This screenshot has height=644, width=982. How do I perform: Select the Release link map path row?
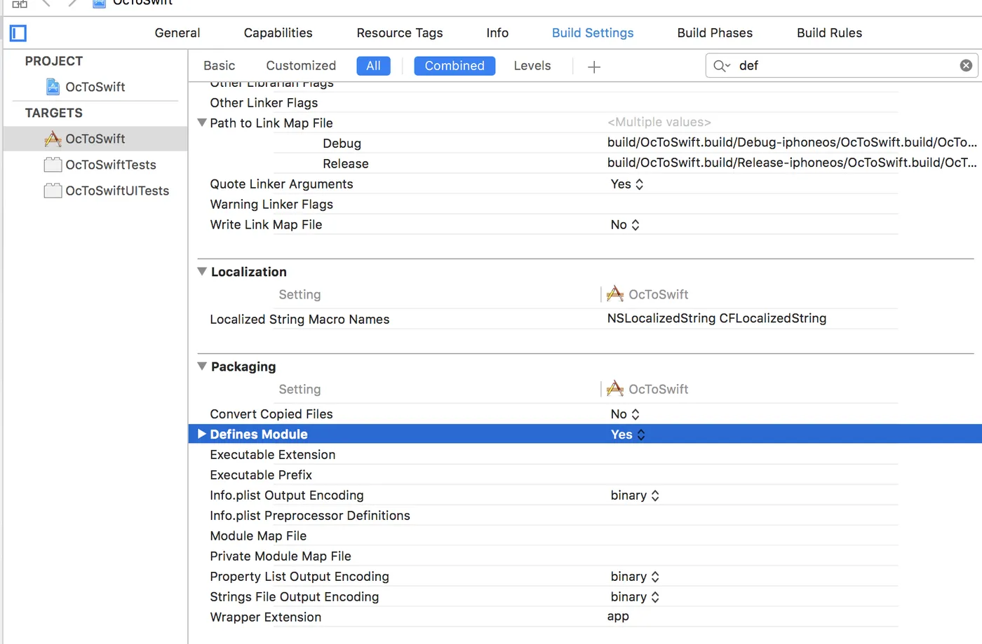(585, 163)
